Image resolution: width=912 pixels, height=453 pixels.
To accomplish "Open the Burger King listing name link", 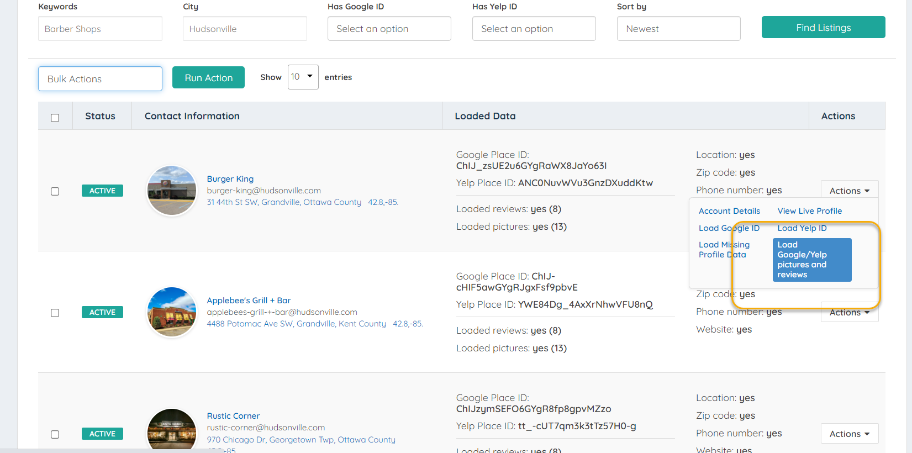I will pos(230,179).
